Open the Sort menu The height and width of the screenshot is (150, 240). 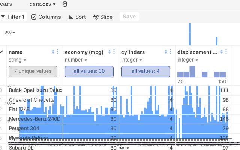click(77, 17)
